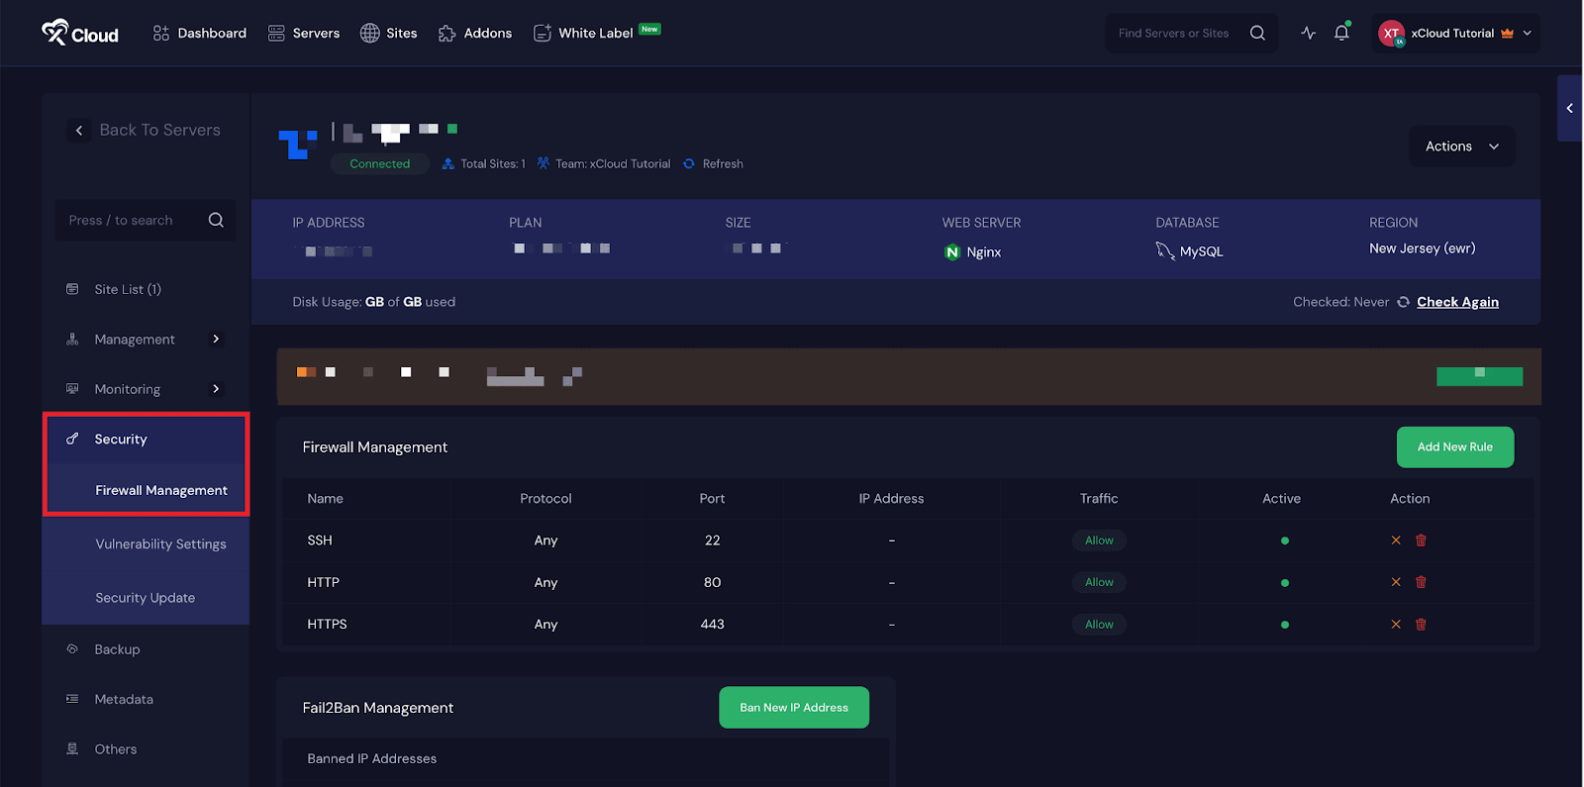Click trash icon for HTTPS rule
Screen dimensions: 1584x787
1421,625
